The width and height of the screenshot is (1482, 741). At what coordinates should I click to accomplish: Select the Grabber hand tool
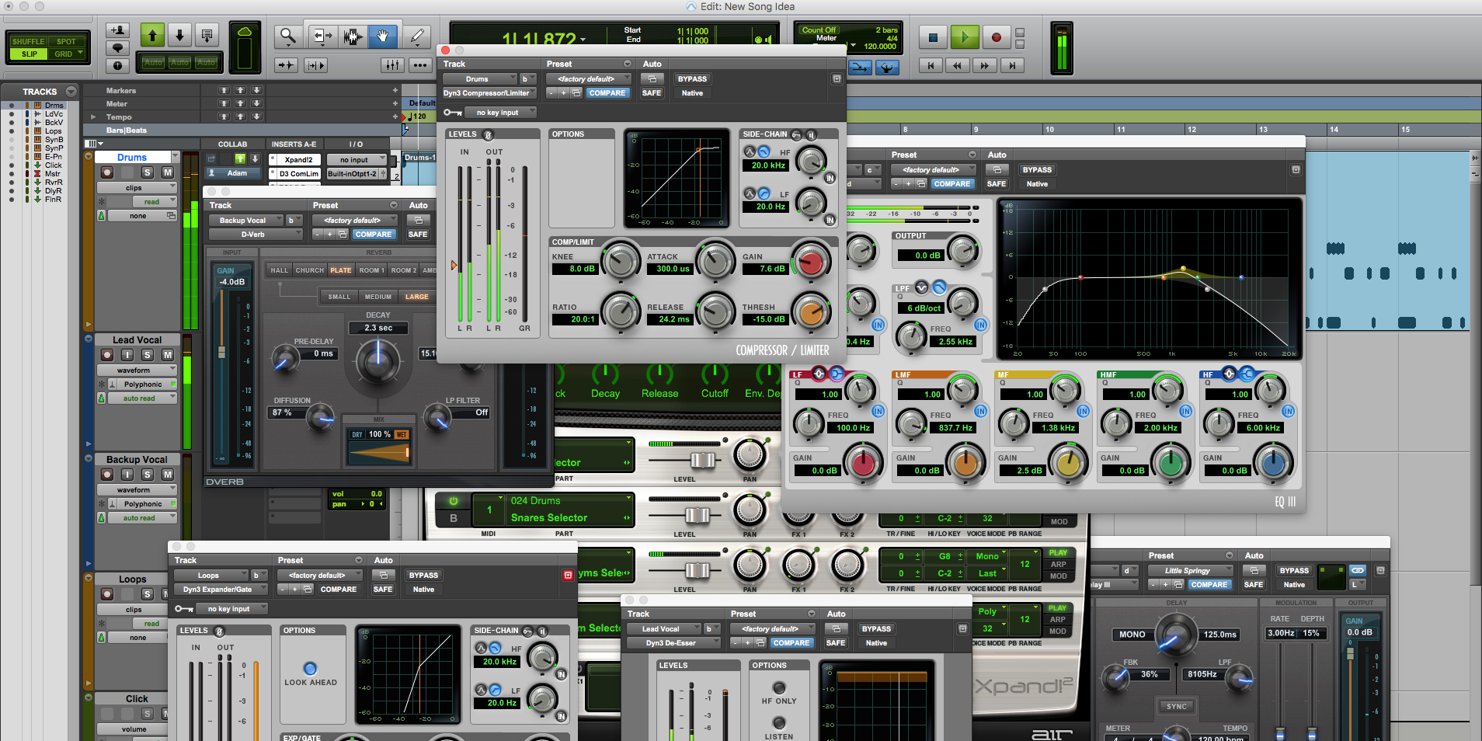click(383, 36)
